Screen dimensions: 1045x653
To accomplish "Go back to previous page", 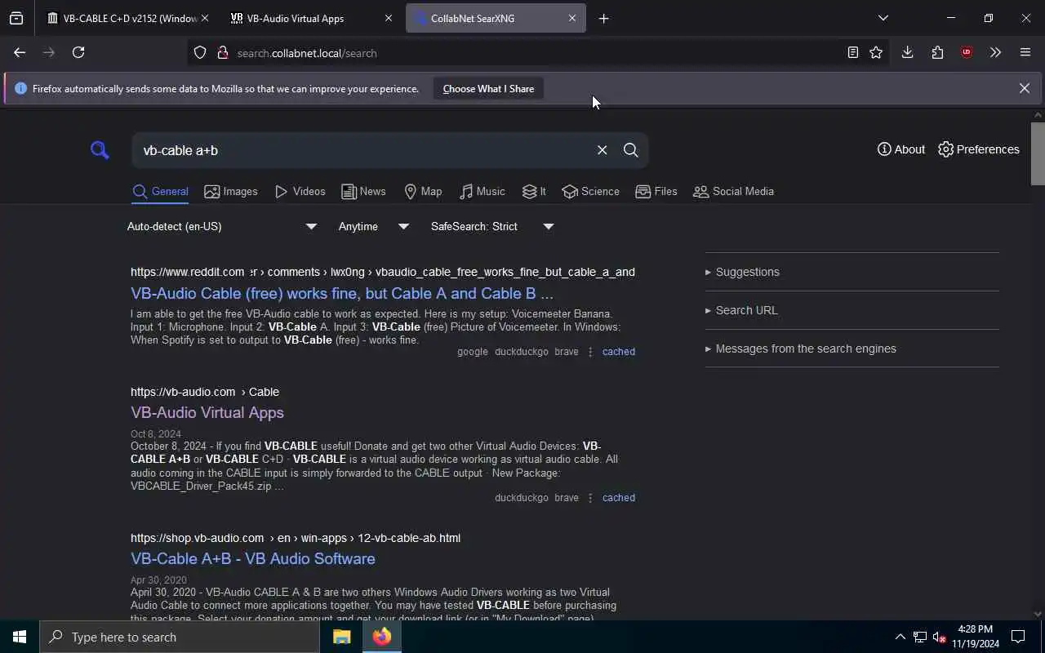I will (20, 52).
